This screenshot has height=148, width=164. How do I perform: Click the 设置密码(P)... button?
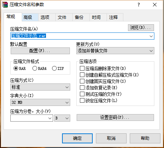coord(115,118)
